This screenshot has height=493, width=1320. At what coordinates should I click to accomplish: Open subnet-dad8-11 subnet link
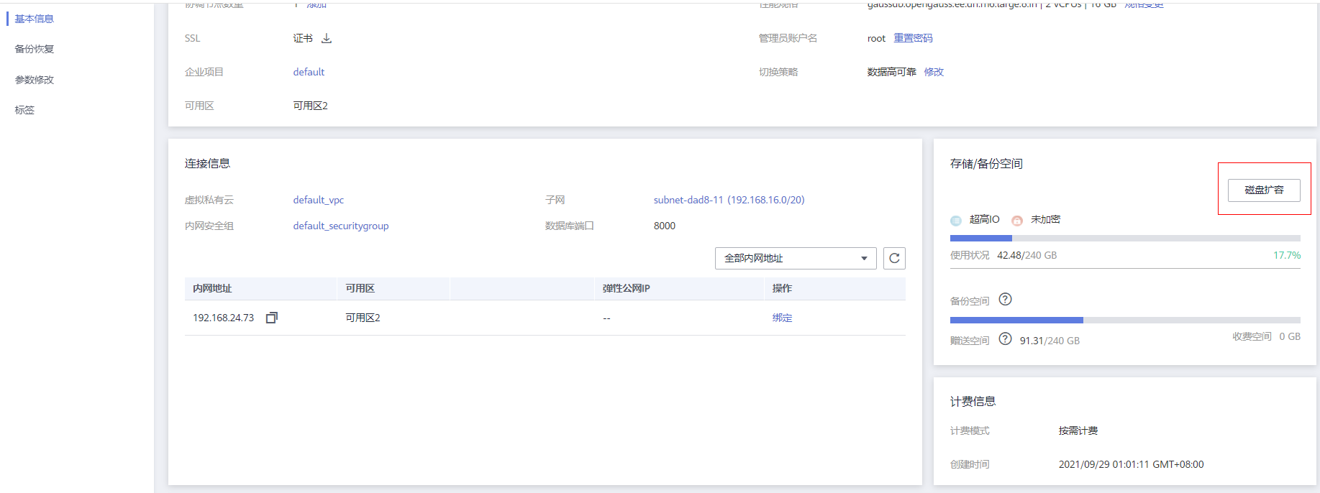pos(729,200)
